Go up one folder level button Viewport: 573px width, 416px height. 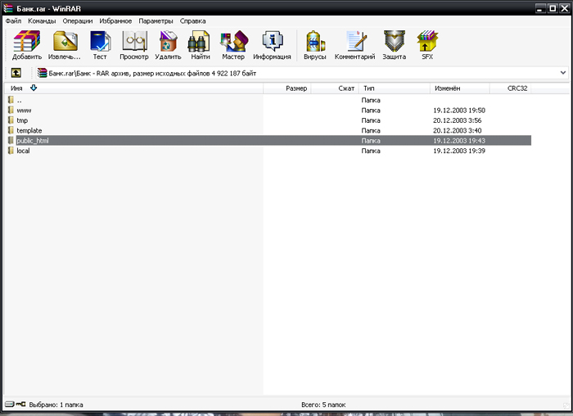16,73
